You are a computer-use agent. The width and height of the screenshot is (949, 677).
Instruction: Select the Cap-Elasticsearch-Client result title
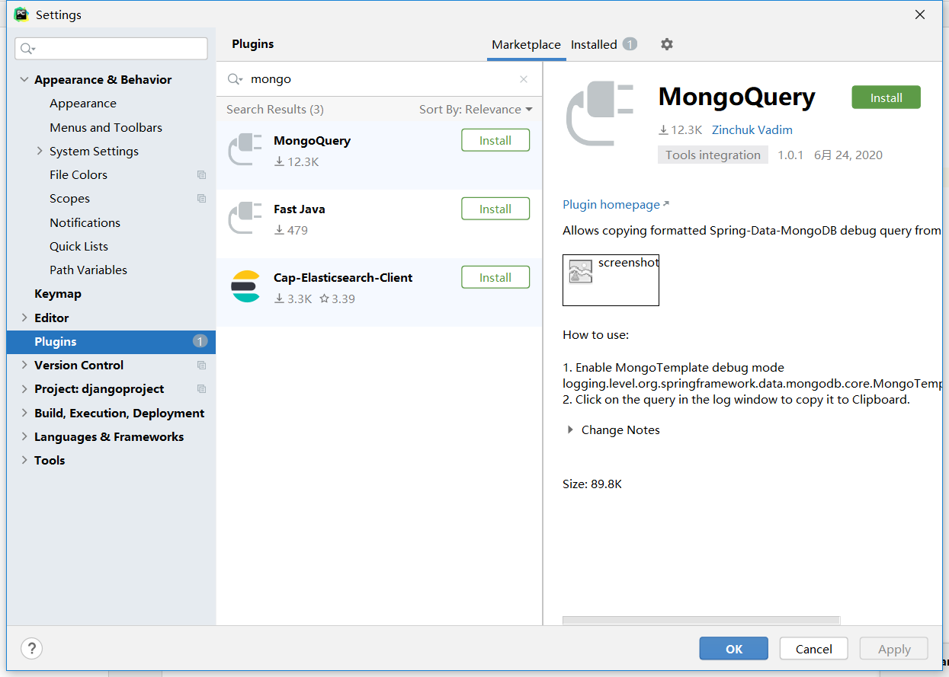pyautogui.click(x=343, y=278)
